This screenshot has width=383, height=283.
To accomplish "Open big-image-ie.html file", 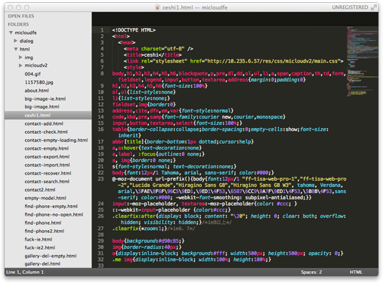I will pos(45,98).
